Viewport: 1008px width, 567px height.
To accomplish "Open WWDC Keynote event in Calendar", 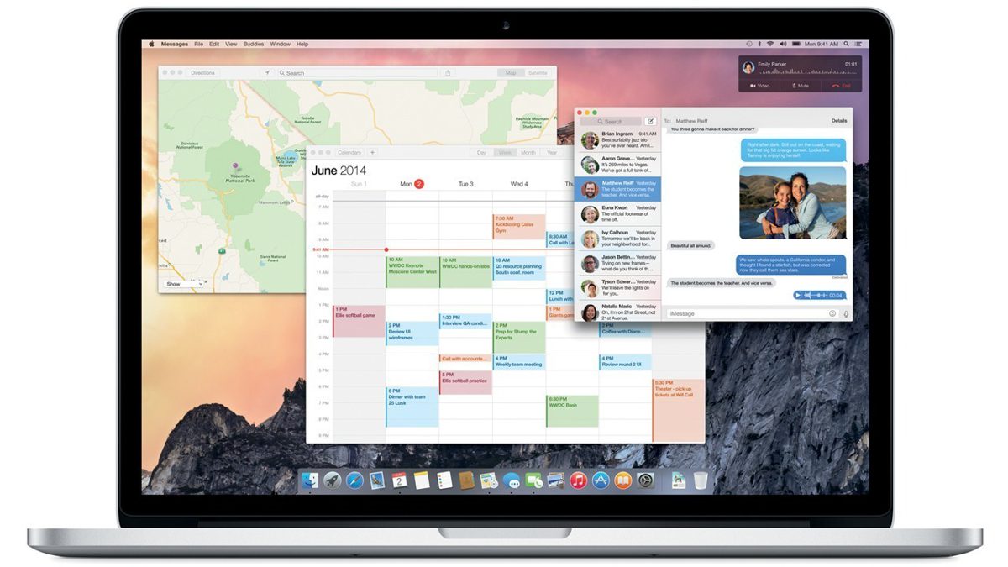I will click(x=412, y=272).
